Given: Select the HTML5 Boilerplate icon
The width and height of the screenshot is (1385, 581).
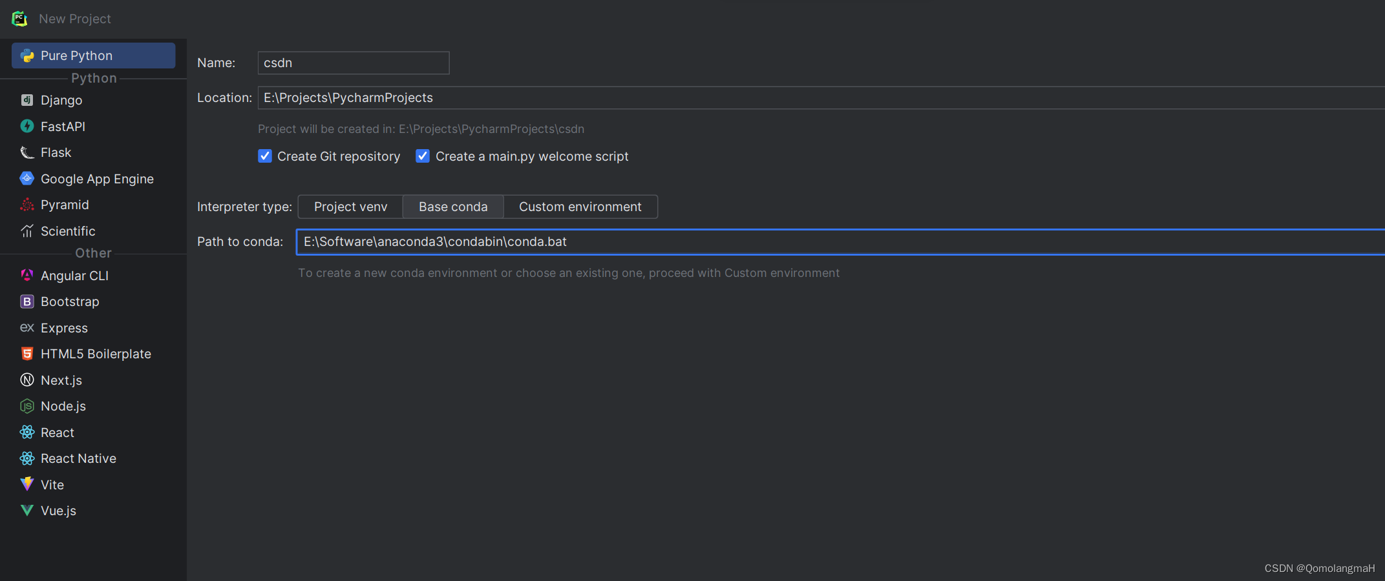Looking at the screenshot, I should [x=27, y=354].
